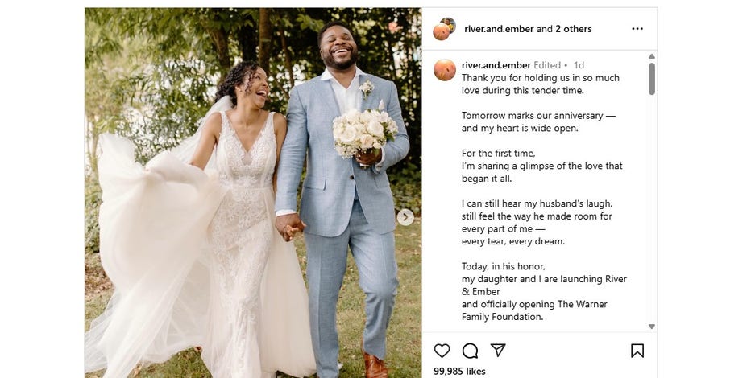The height and width of the screenshot is (378, 751).
Task: Share the post via paper plane icon
Action: coord(498,351)
